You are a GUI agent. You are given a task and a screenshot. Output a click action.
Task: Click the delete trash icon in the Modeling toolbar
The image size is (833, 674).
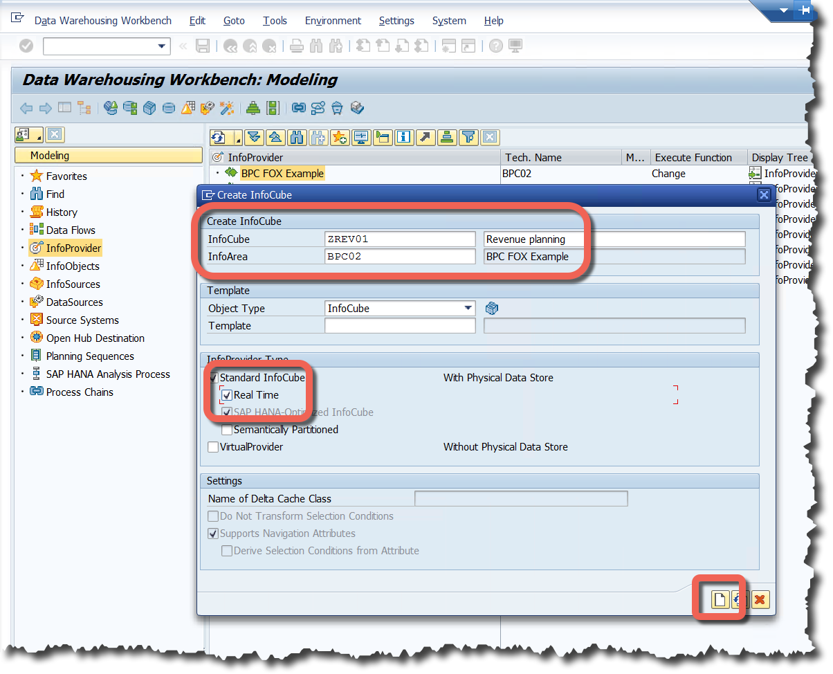point(337,108)
